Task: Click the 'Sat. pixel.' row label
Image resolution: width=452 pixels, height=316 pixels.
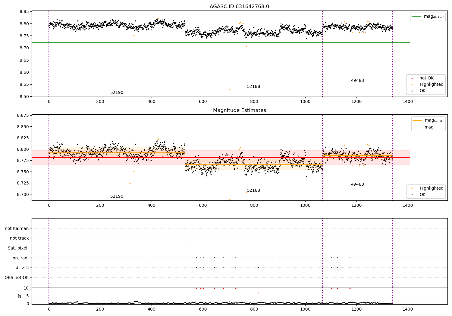Action: [18, 248]
